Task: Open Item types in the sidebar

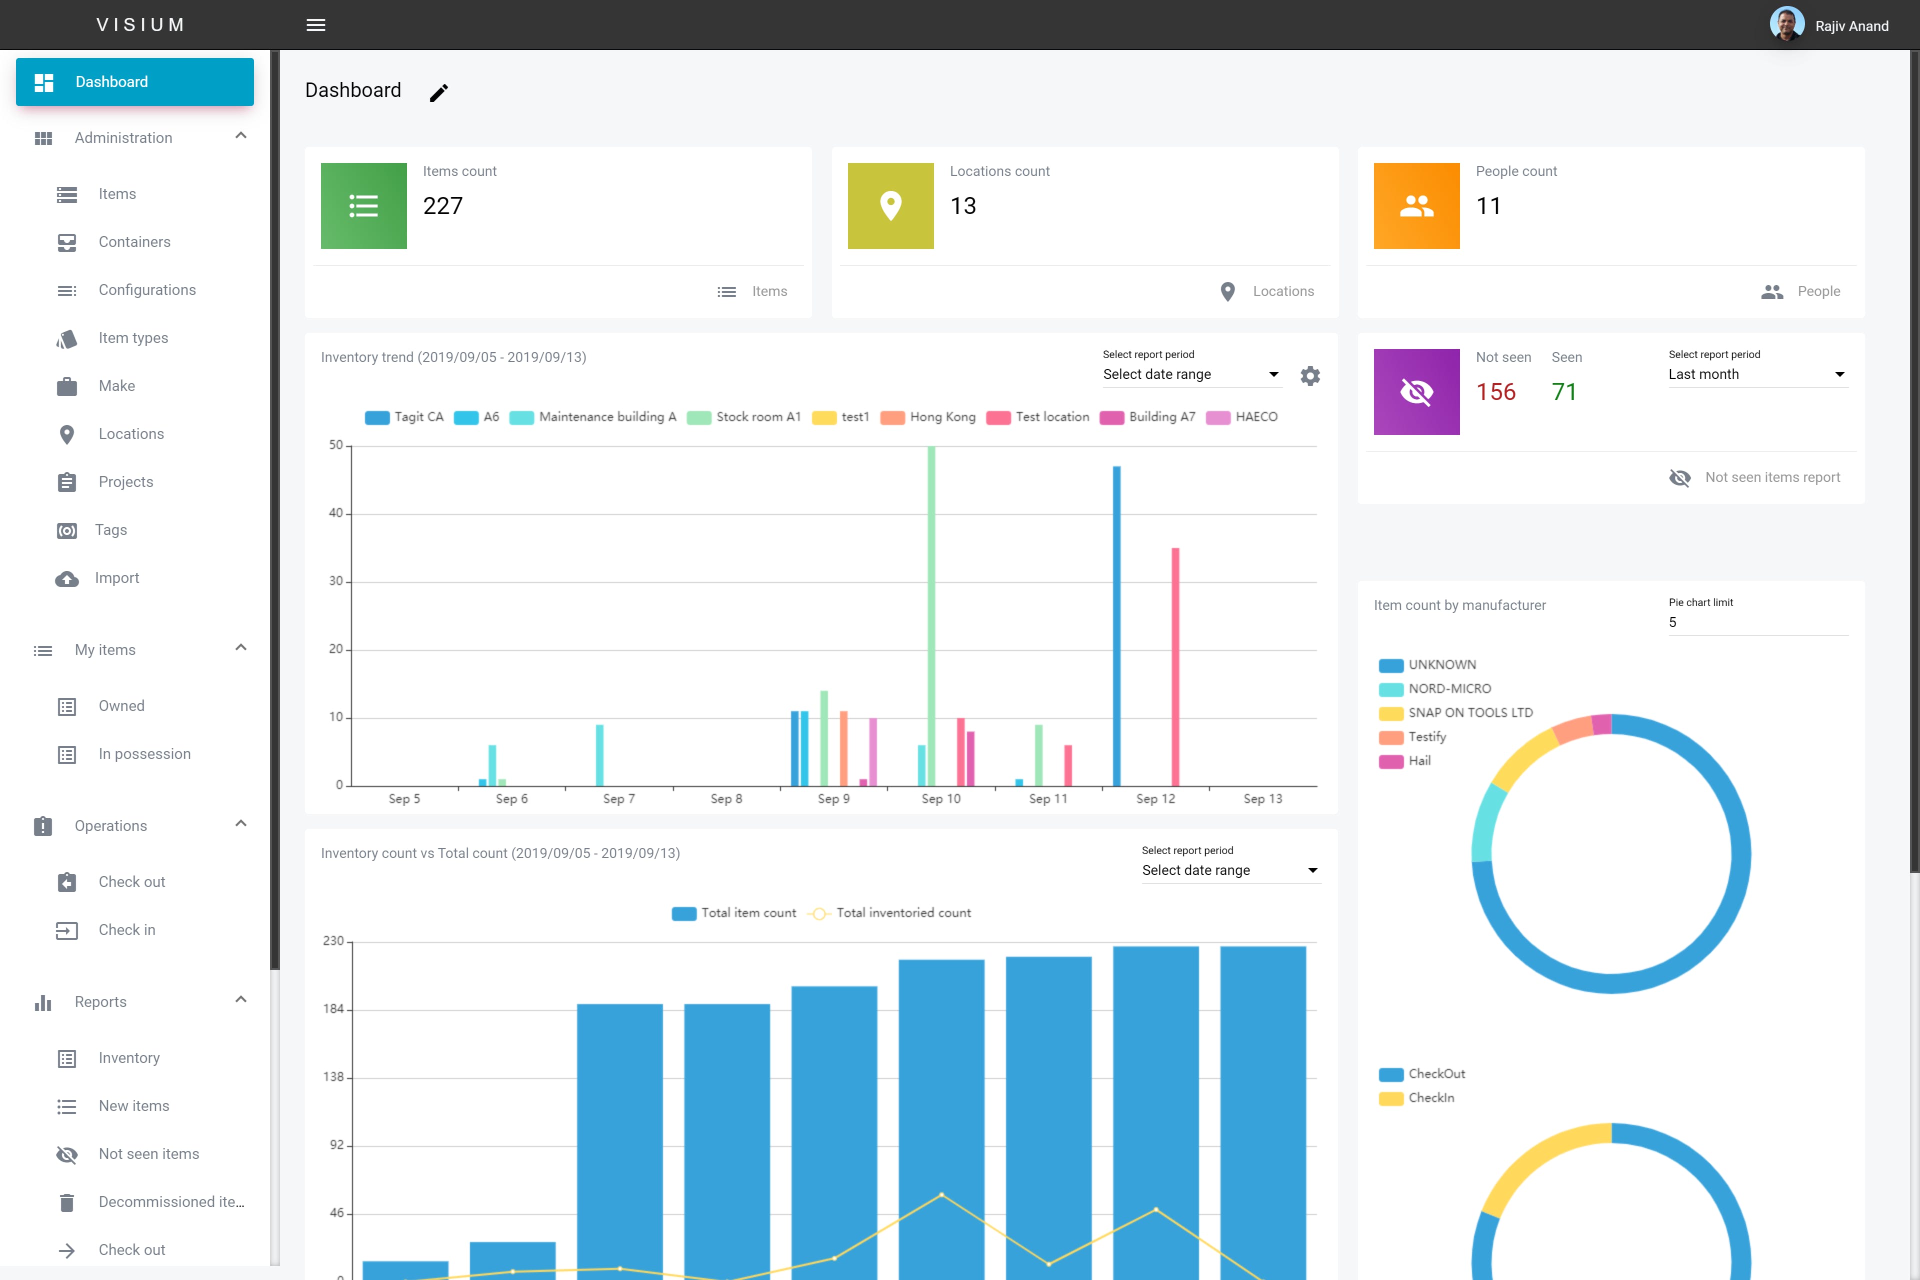Action: click(133, 338)
